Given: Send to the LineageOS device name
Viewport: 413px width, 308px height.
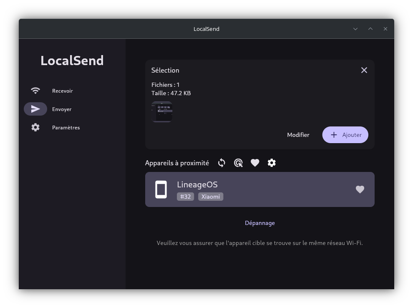Looking at the screenshot, I should (197, 184).
